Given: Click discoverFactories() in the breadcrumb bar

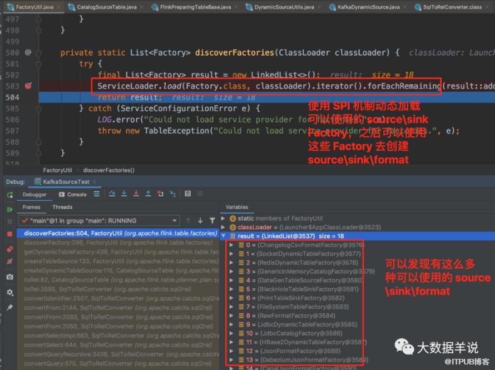Looking at the screenshot, I should pos(108,170).
